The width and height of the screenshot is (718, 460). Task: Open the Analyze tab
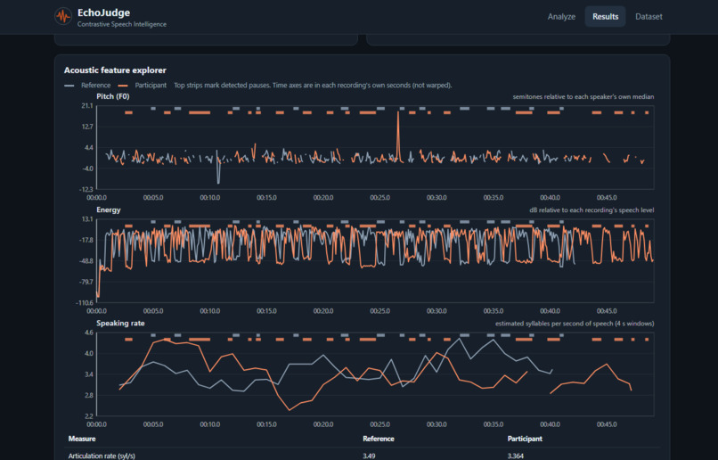pos(561,17)
